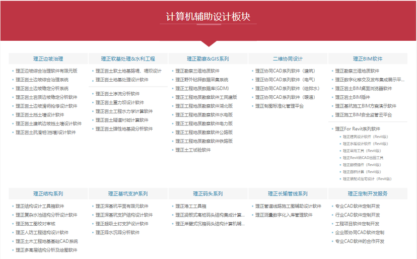Click 理正岩土BIM桌面浏览器软件 link
This screenshot has height=259, width=417.
(x=364, y=88)
